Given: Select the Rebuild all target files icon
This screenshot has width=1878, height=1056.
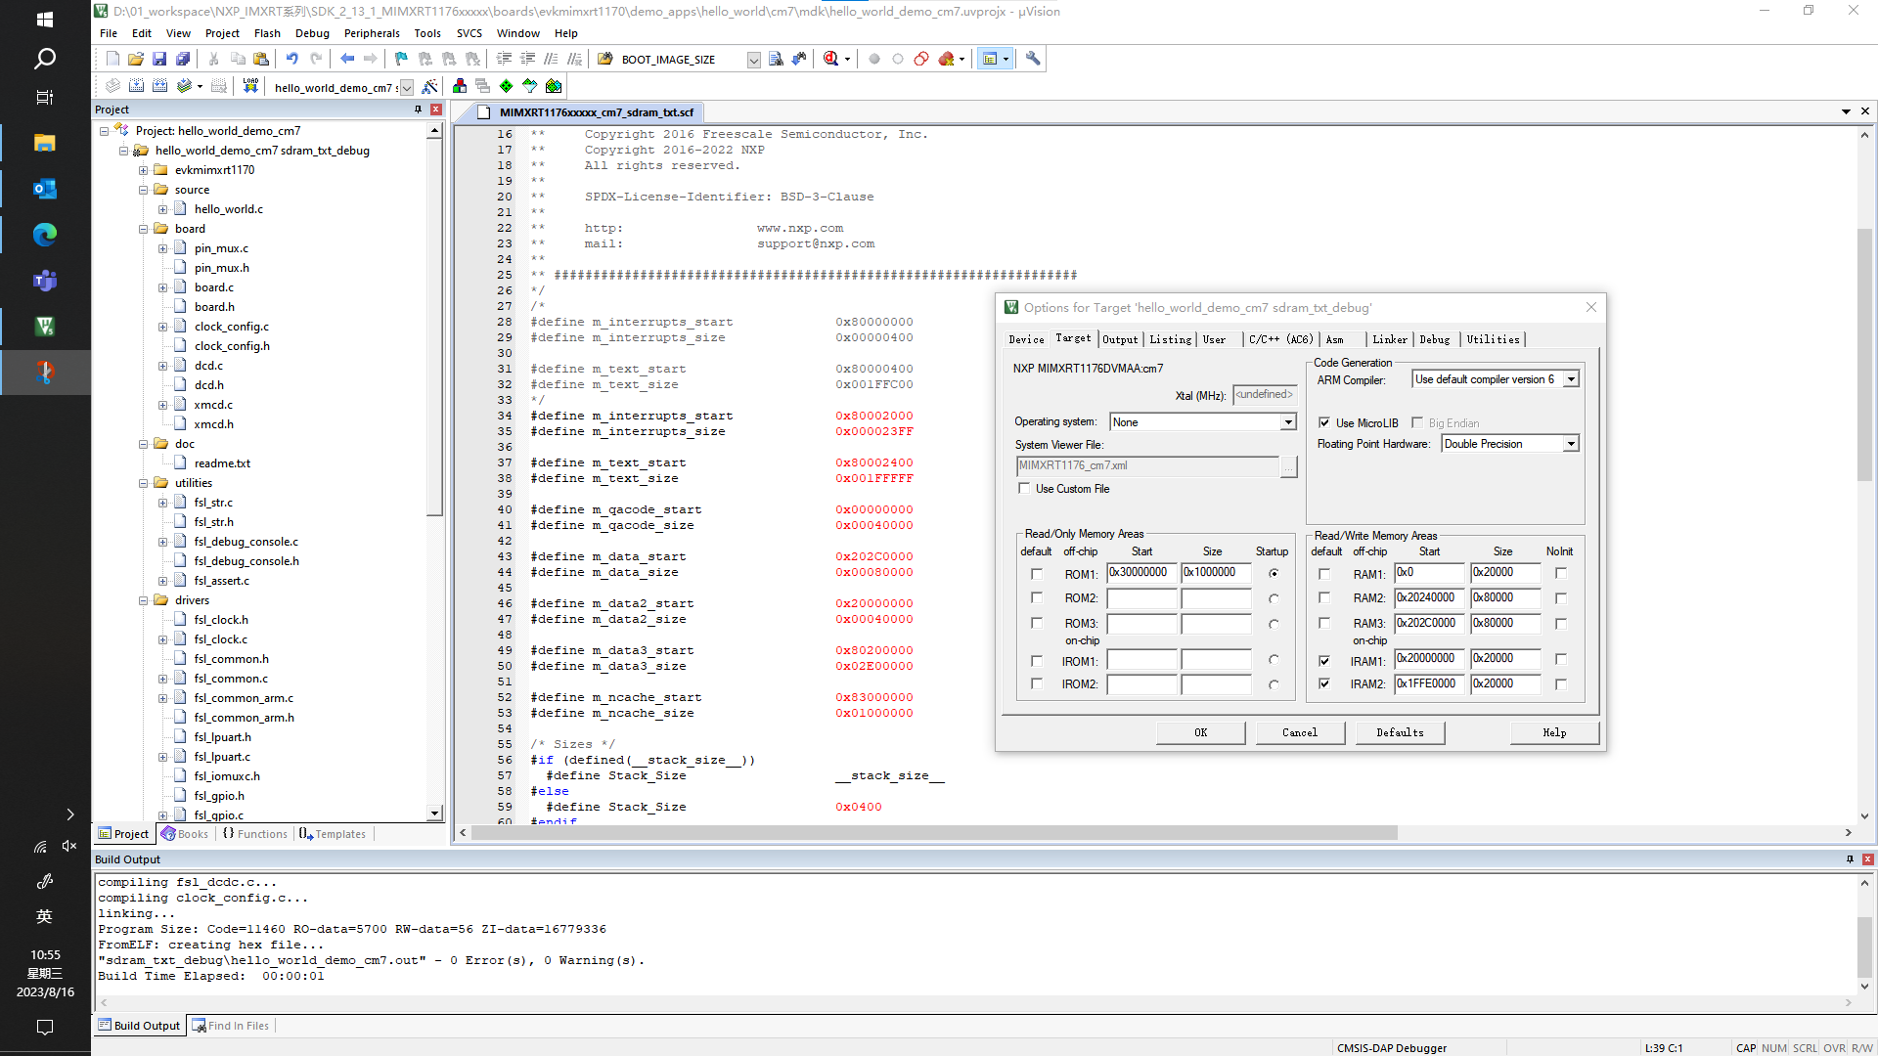Looking at the screenshot, I should (159, 86).
